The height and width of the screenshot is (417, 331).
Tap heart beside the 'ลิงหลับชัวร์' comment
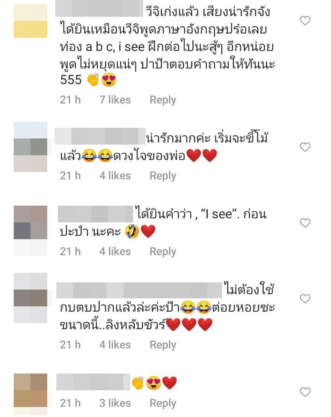[x=305, y=299]
